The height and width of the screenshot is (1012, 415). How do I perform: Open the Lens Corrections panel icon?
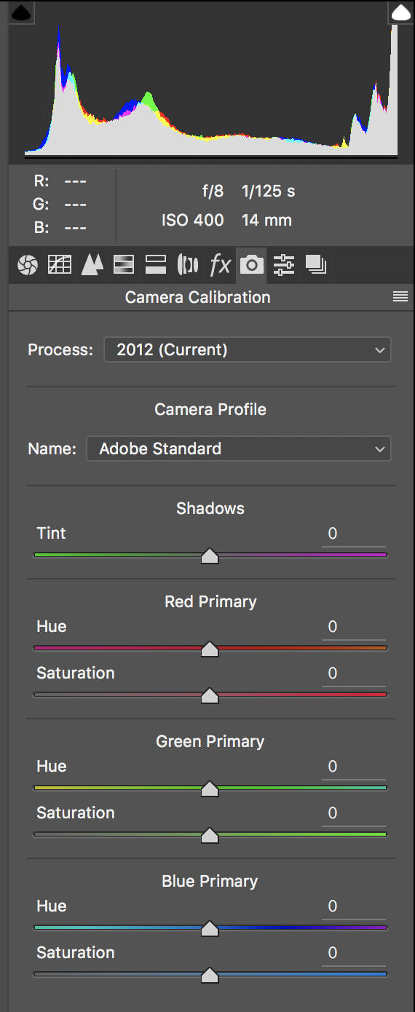click(x=188, y=265)
